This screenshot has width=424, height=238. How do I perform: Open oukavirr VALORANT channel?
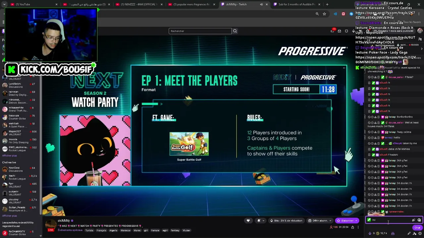(x=20, y=193)
